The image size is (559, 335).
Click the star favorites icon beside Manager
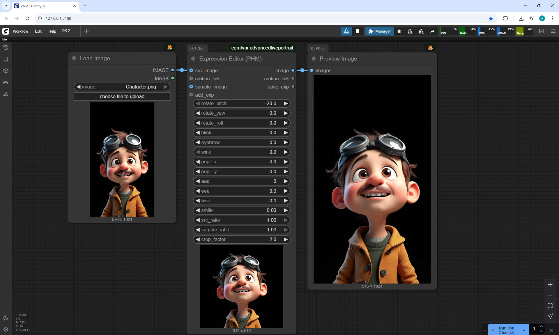[399, 31]
